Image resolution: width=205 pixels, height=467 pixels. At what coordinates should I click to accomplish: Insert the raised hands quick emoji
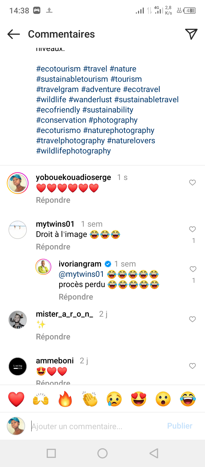(41, 399)
